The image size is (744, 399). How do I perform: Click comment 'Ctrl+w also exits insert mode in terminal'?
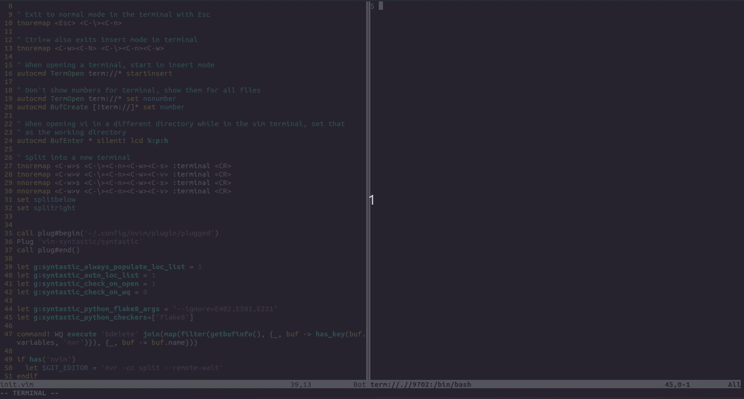[x=107, y=40]
